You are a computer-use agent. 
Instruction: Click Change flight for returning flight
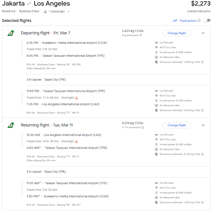pyautogui.click(x=177, y=125)
